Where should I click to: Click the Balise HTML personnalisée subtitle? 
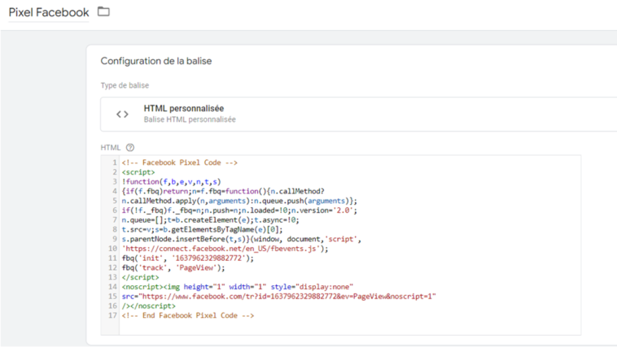pos(190,119)
